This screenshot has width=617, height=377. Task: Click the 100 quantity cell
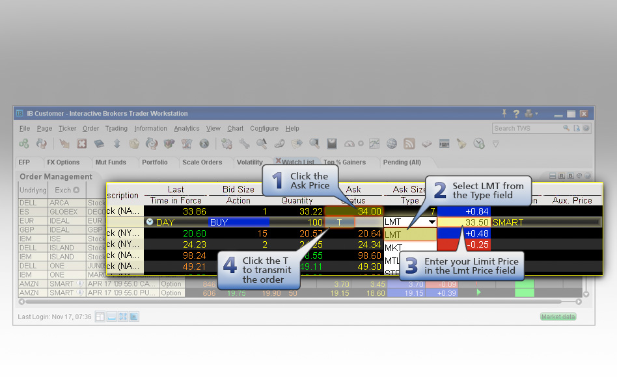(297, 222)
